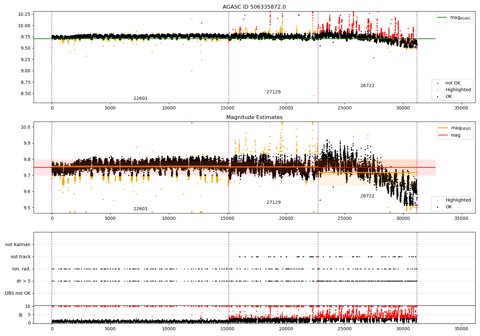Click the orange mag OBSID legend line
Image resolution: width=480 pixels, height=336 pixels.
(x=443, y=128)
